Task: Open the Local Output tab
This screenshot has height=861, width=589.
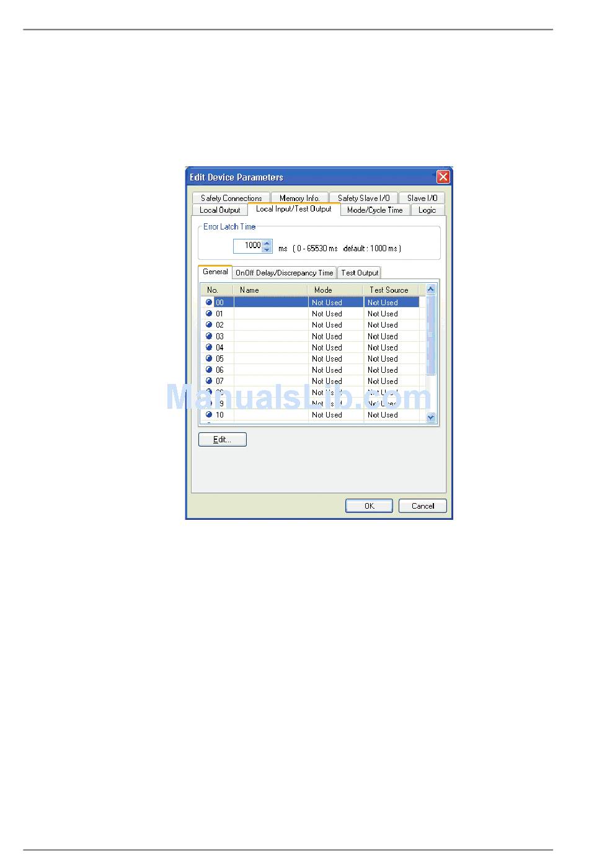Action: tap(219, 210)
